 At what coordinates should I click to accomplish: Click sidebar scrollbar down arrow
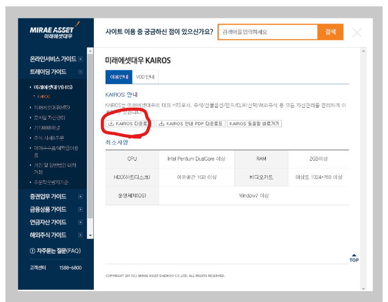(x=90, y=236)
